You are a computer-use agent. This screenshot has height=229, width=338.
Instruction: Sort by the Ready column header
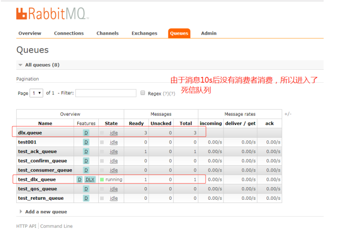tap(136, 123)
